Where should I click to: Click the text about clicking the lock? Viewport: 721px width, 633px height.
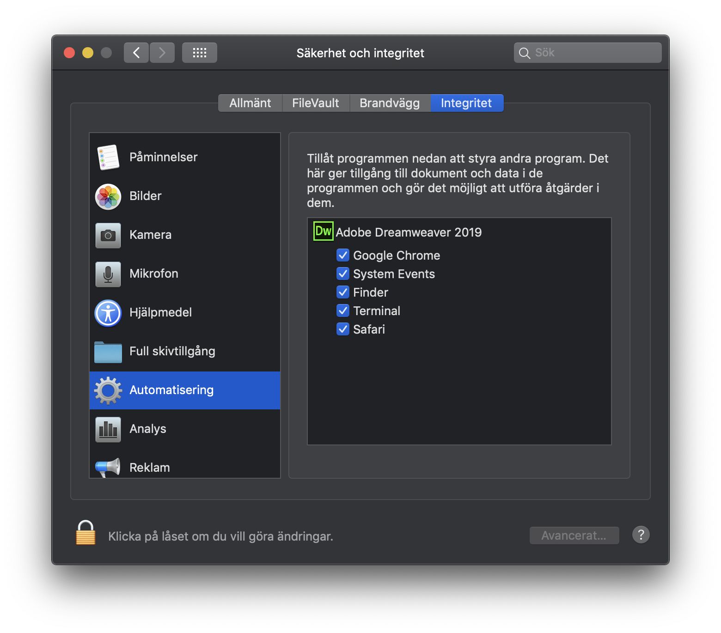tap(220, 536)
